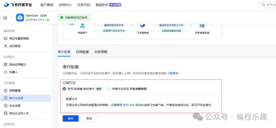This screenshot has width=276, height=128.
Task: Go to the home icon
Action: 5,18
